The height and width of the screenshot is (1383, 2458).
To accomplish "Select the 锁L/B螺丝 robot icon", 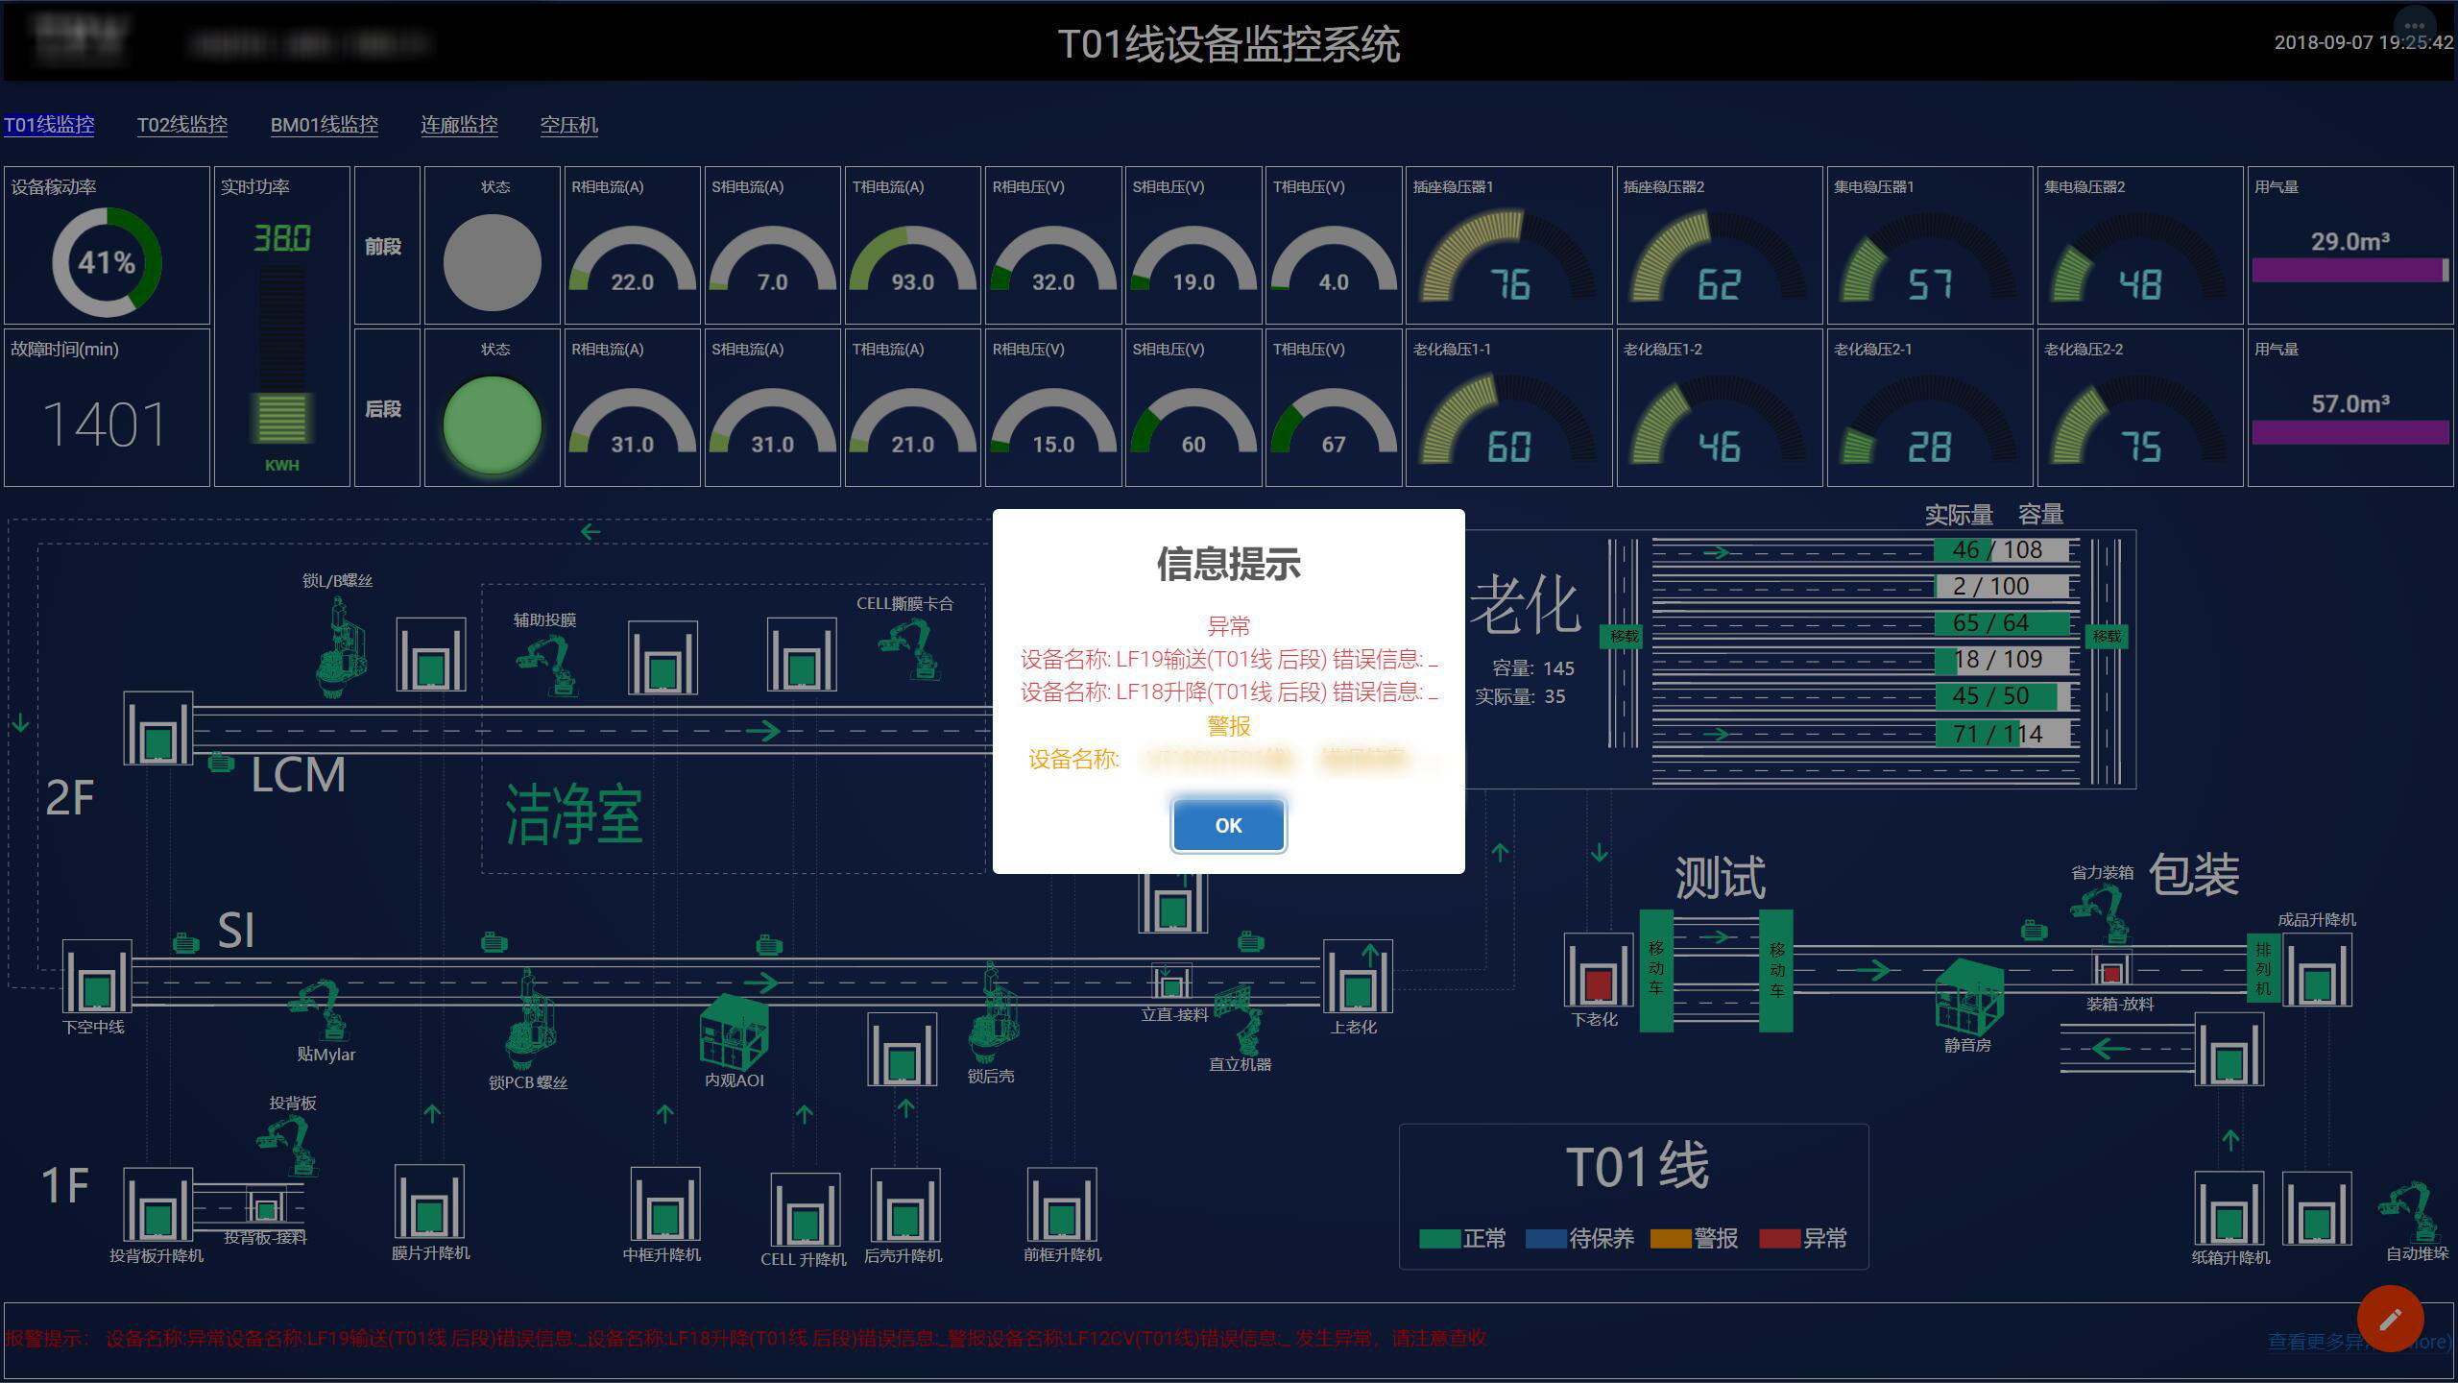I will 342,645.
